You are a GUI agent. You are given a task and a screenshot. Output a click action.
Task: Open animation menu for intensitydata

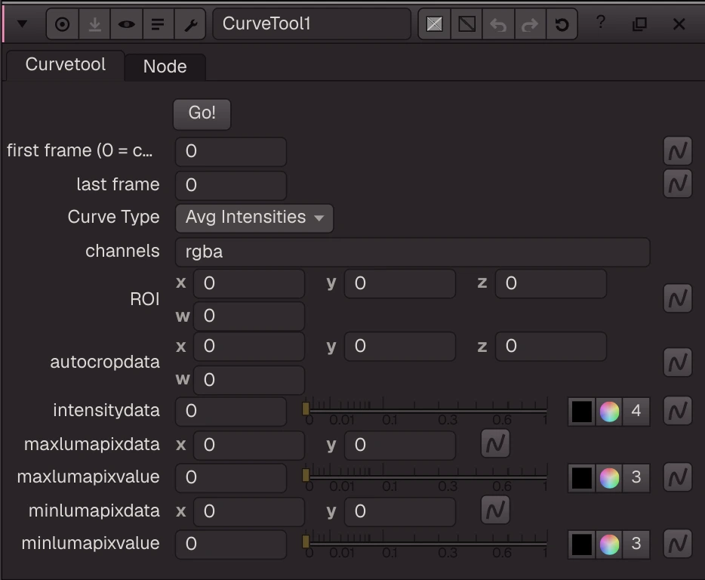tap(678, 410)
